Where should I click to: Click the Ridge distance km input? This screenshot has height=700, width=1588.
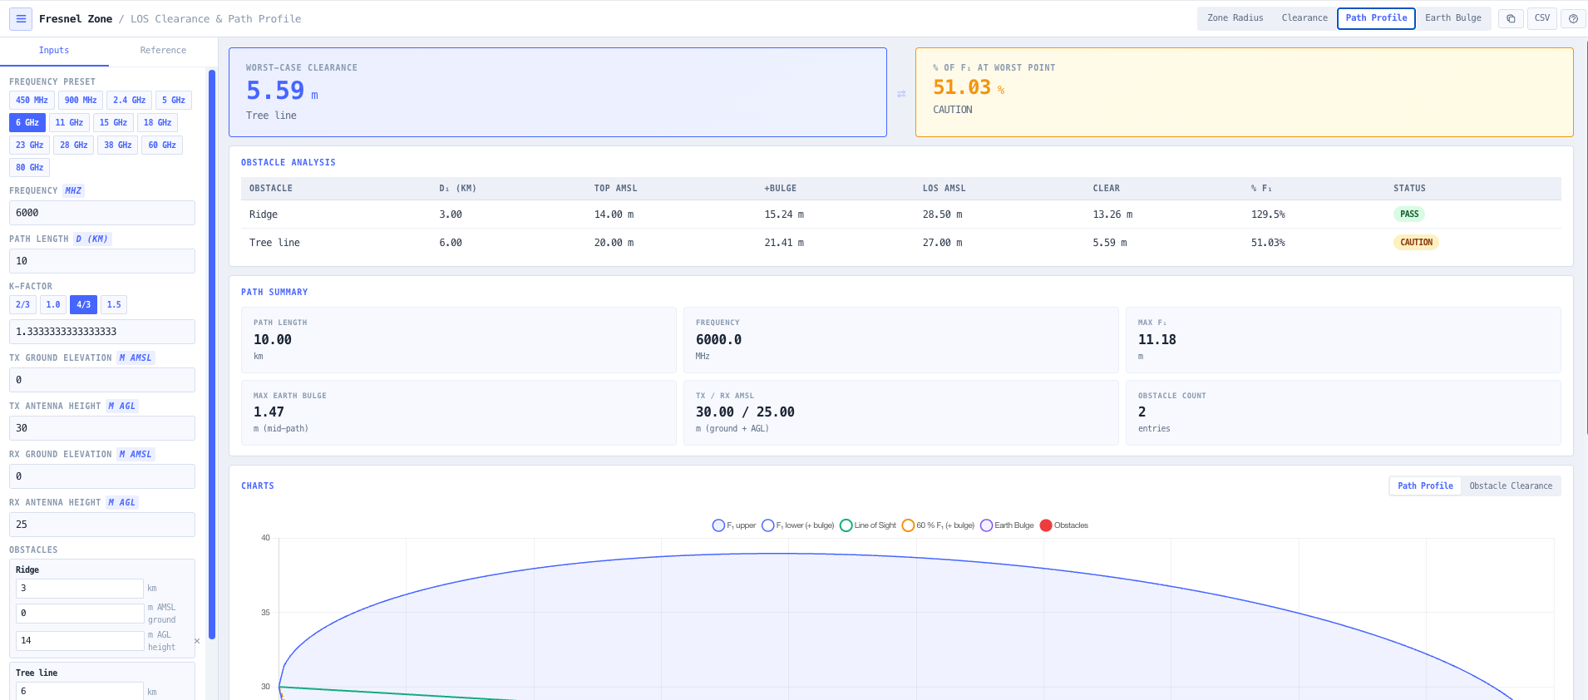(80, 589)
